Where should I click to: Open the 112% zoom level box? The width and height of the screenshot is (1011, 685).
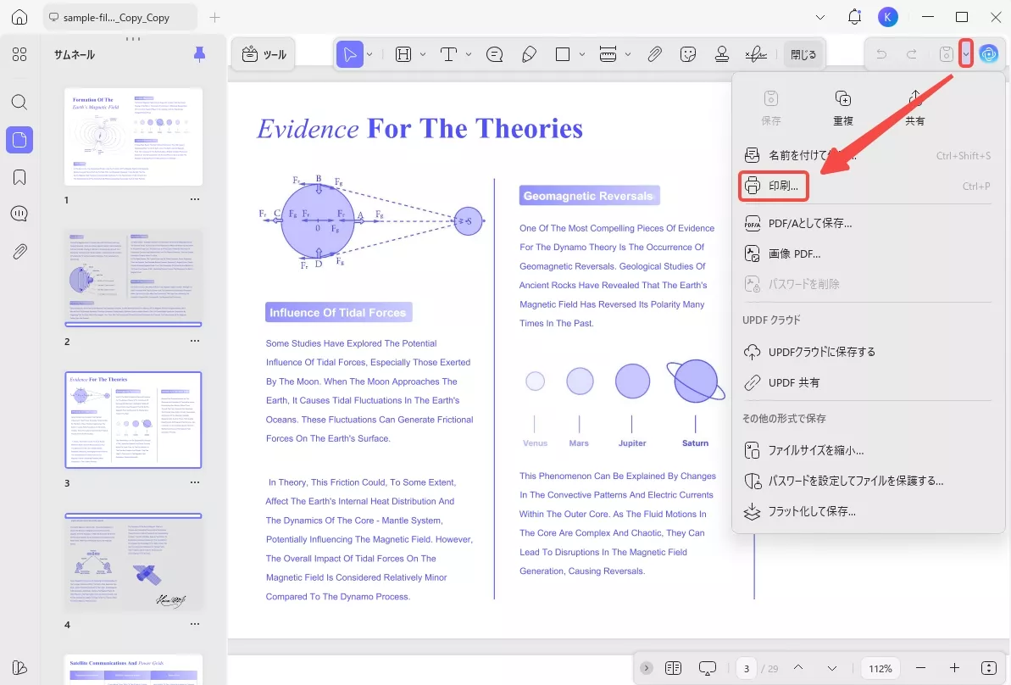pyautogui.click(x=880, y=668)
